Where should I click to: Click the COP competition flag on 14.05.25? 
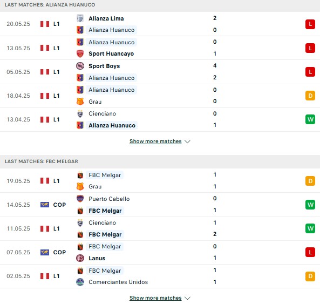click(x=45, y=205)
